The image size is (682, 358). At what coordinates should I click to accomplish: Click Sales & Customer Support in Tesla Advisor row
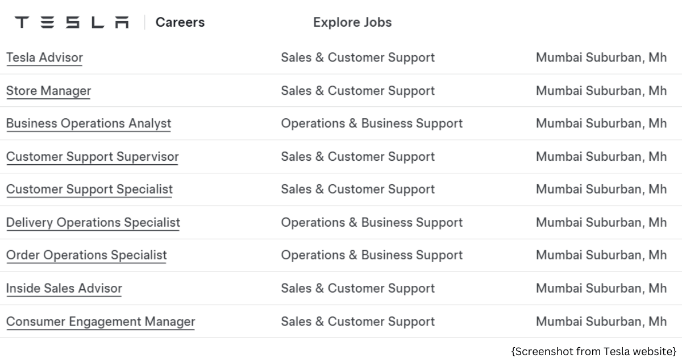[357, 57]
